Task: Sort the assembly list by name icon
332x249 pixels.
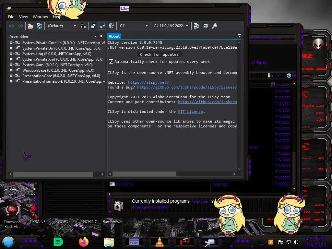Action: [x=196, y=26]
